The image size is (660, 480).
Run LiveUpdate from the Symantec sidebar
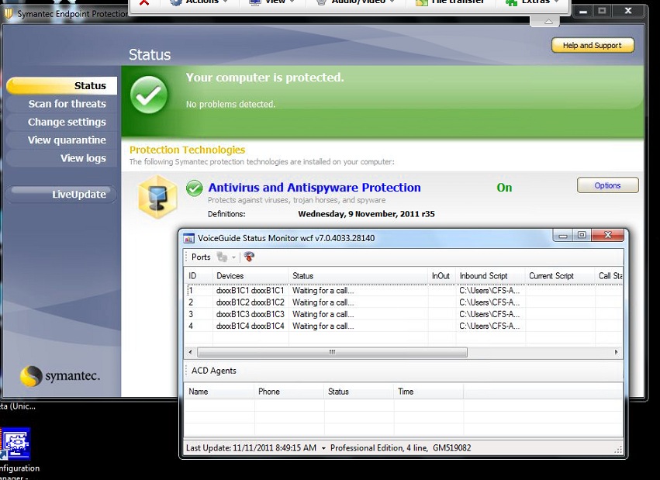pyautogui.click(x=61, y=195)
